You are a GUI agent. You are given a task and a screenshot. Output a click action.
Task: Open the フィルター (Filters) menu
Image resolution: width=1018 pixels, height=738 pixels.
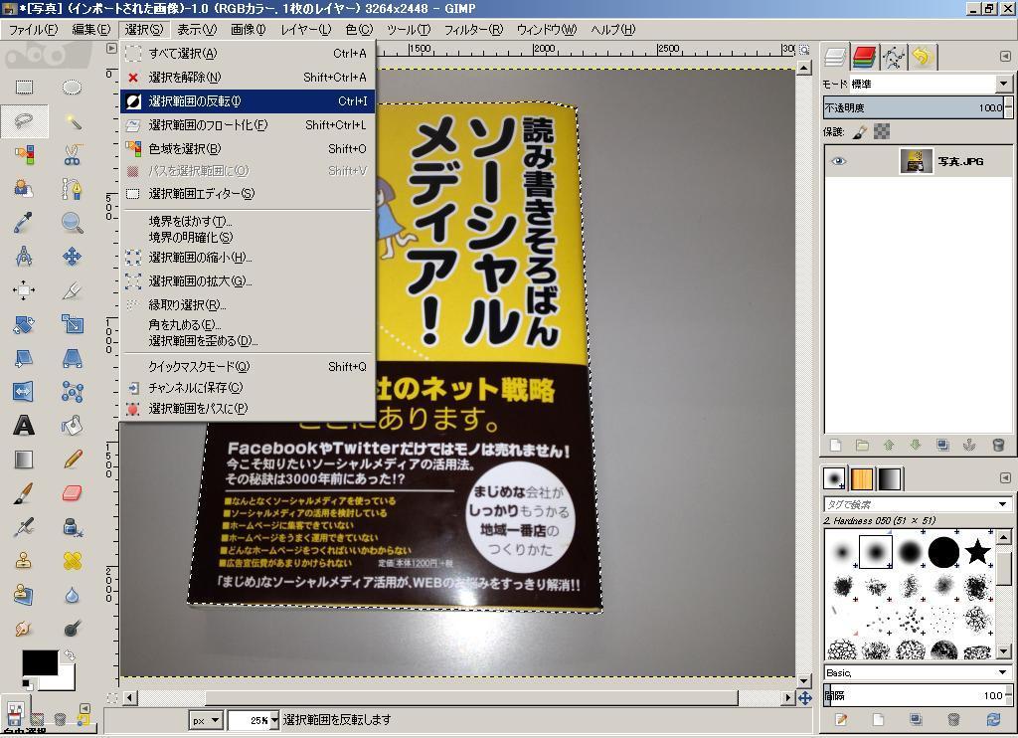click(x=472, y=30)
